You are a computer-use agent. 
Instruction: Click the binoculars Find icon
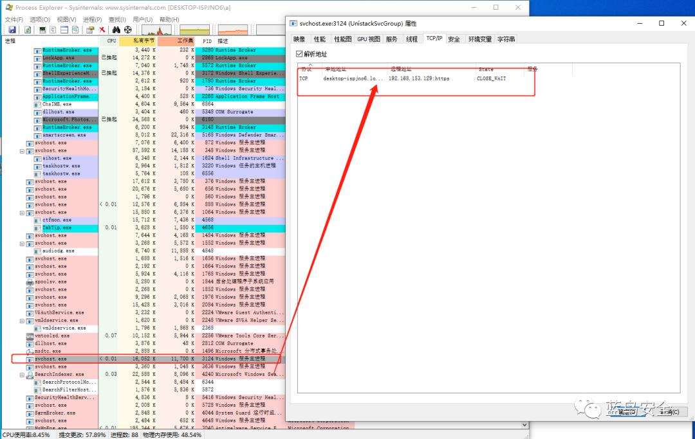pyautogui.click(x=116, y=30)
